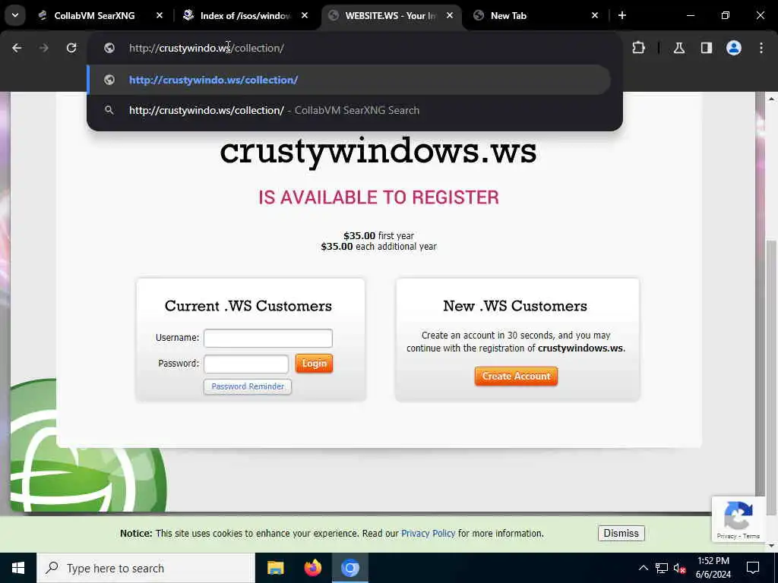Dismiss the cookie notice

pyautogui.click(x=621, y=534)
